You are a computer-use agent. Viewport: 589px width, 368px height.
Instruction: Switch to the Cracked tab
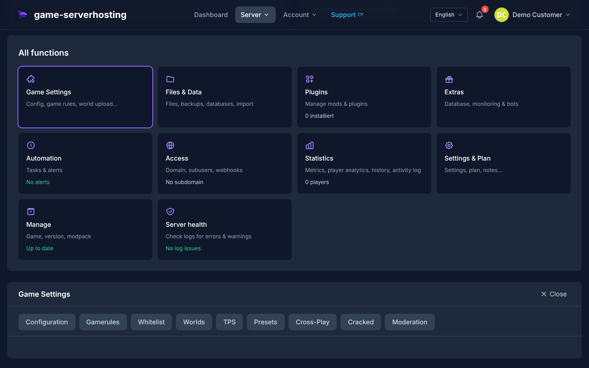click(361, 322)
